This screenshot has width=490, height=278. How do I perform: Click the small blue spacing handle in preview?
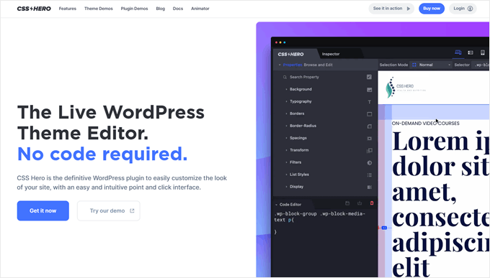tap(384, 228)
